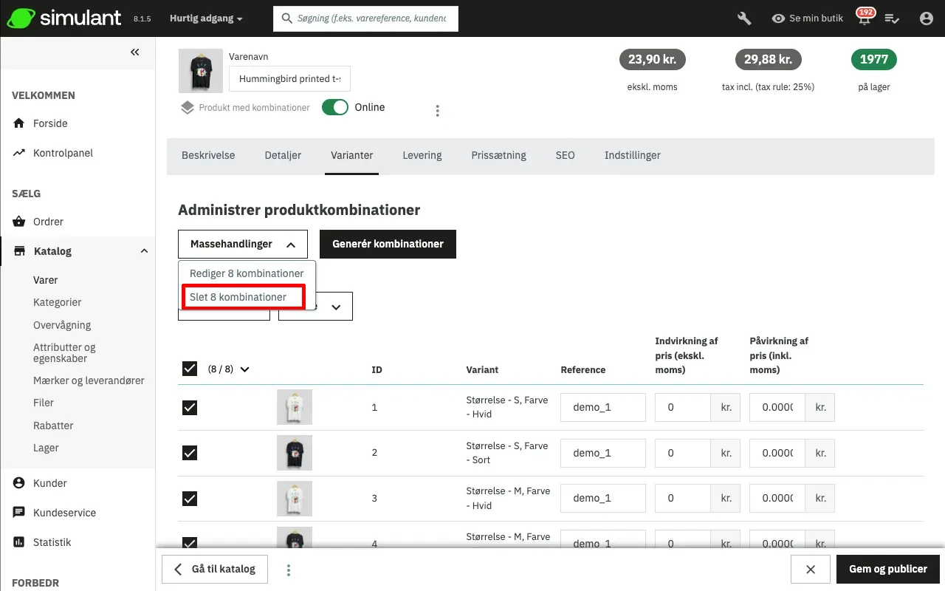Screen dimensions: 945x591
Task: Open the task list checkmark icon in header
Action: click(x=892, y=18)
